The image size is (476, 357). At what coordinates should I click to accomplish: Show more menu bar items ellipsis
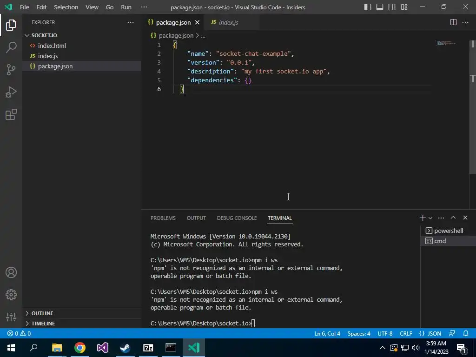[144, 7]
